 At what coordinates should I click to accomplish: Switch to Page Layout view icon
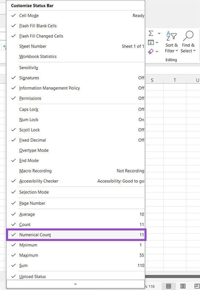click(183, 286)
